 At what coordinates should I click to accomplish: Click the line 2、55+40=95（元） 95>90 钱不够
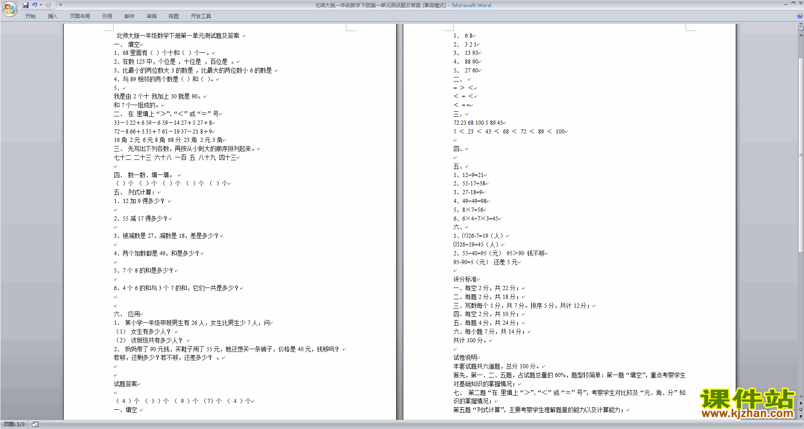coord(499,253)
